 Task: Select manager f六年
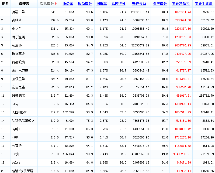point(16,154)
